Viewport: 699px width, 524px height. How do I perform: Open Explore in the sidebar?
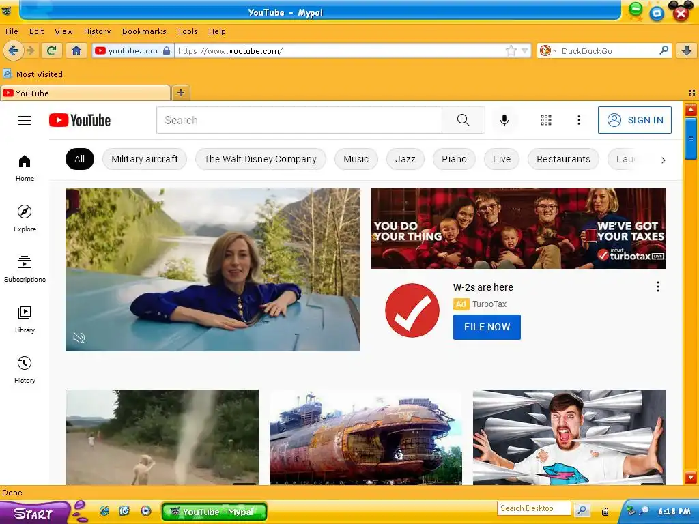click(25, 218)
